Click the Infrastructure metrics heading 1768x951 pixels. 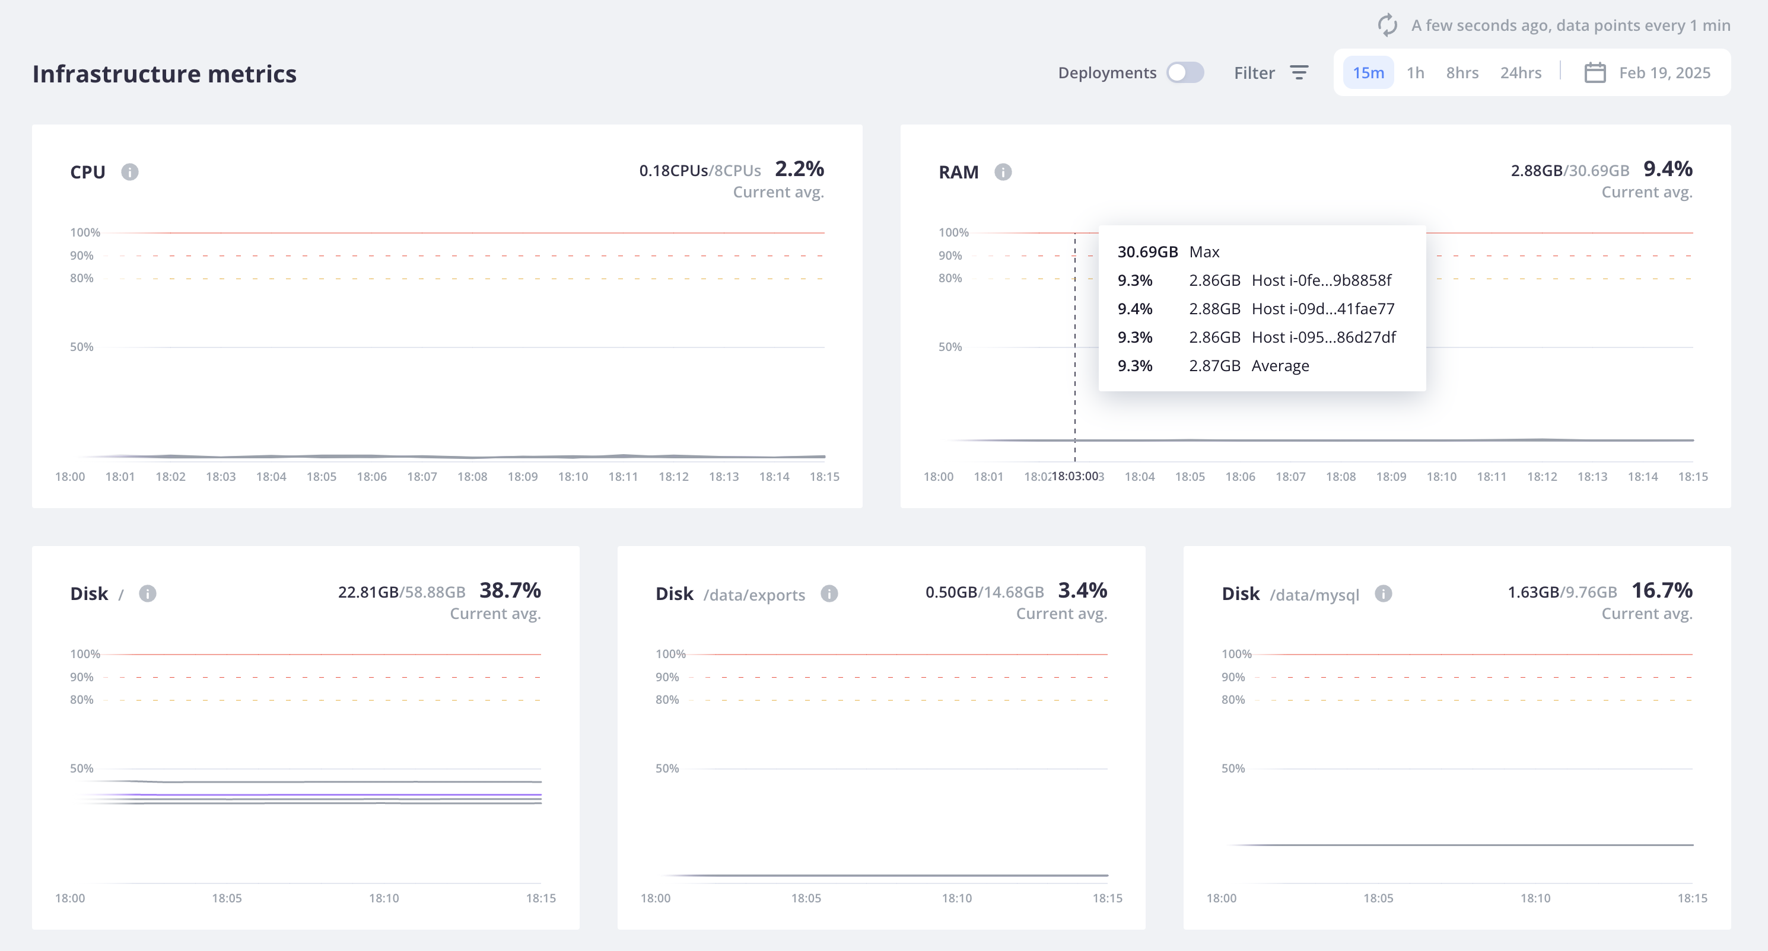pos(165,74)
